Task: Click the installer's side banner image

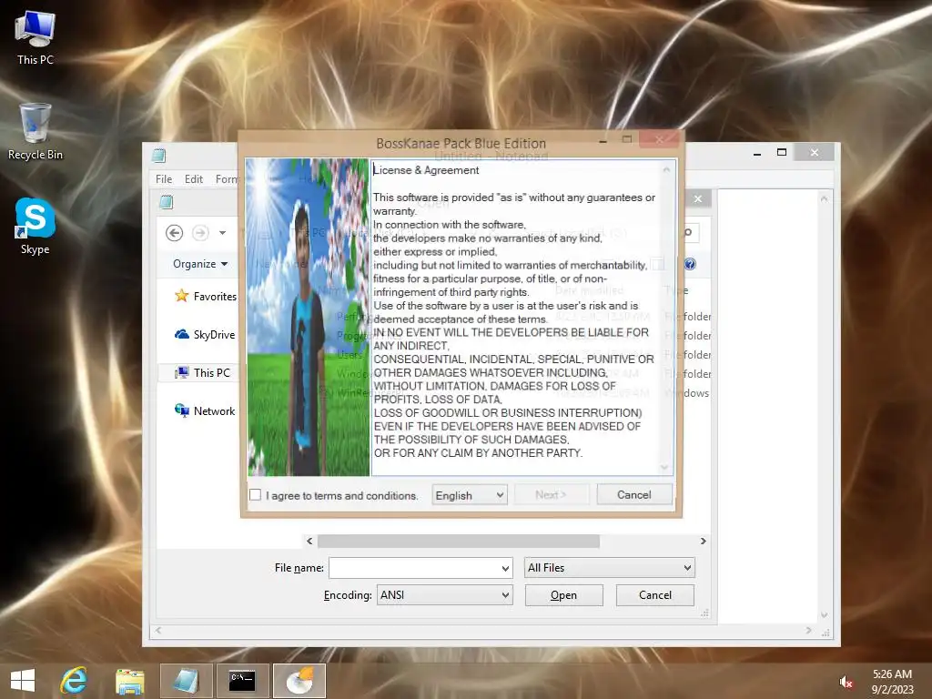Action: (x=308, y=317)
